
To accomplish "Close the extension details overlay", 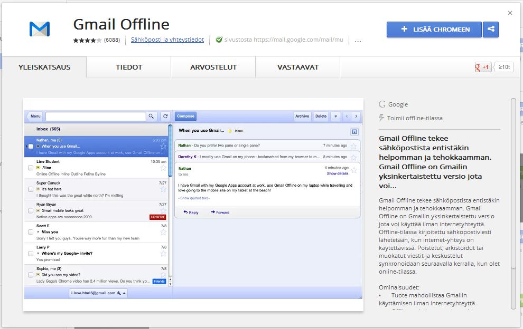I will pyautogui.click(x=510, y=13).
